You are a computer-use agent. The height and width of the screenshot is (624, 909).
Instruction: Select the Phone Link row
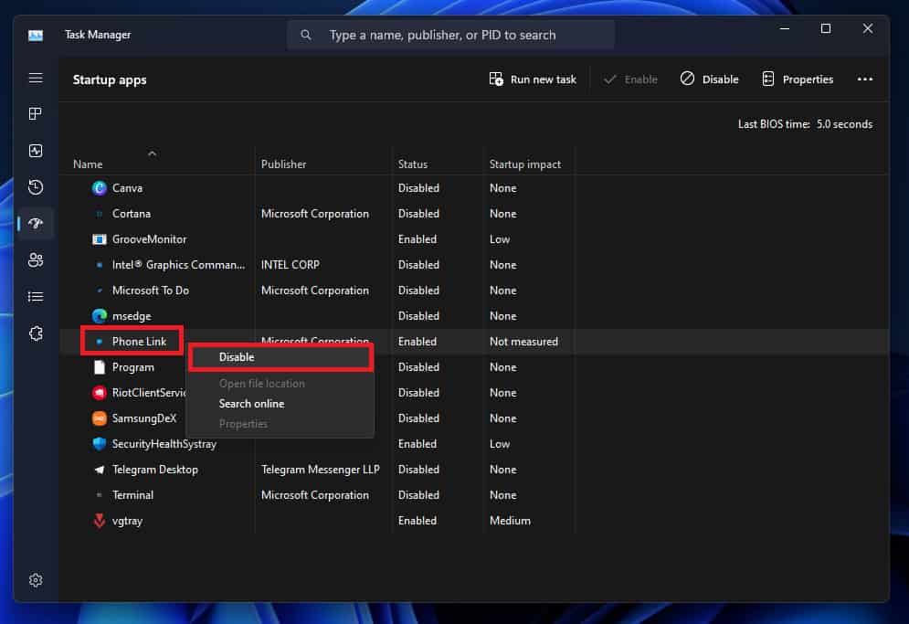(x=474, y=342)
